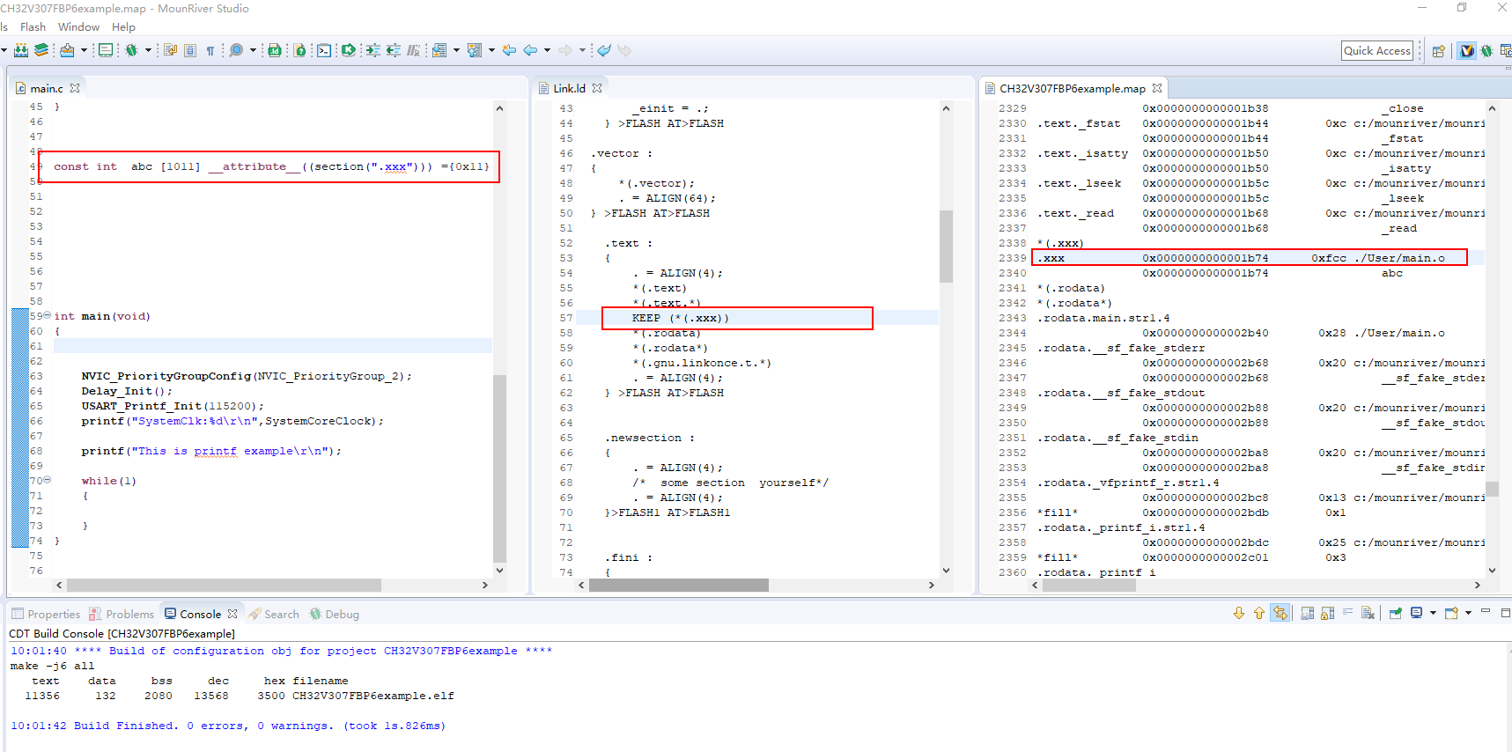Viewport: 1512px width, 752px height.
Task: Click main.c vertical scrollbar thumb
Action: (x=499, y=468)
